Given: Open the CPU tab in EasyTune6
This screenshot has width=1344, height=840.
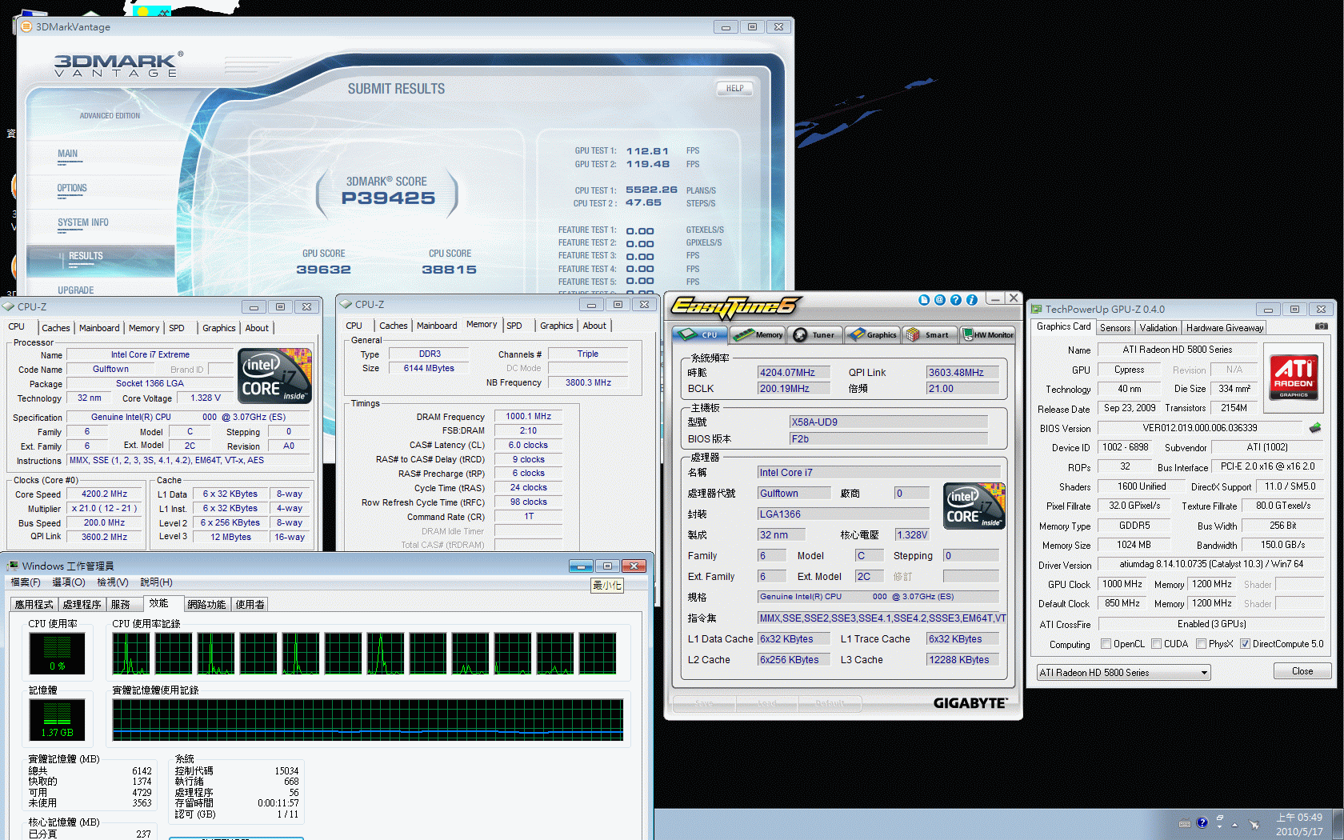Looking at the screenshot, I should click(699, 334).
